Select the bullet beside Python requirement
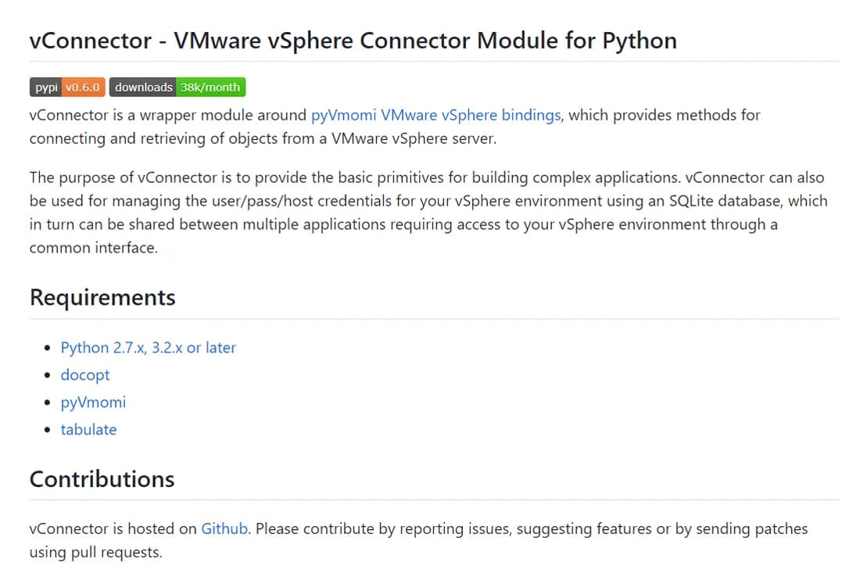The height and width of the screenshot is (587, 860). [48, 347]
